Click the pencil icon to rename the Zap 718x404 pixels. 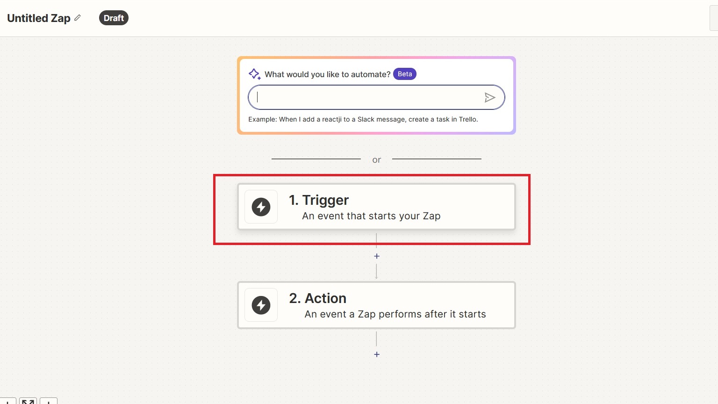coord(78,18)
